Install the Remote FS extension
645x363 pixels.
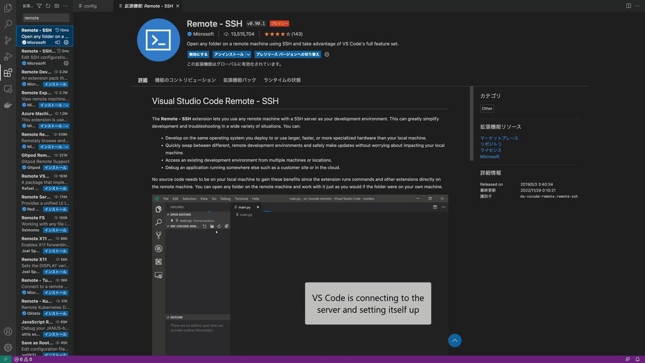click(x=55, y=230)
